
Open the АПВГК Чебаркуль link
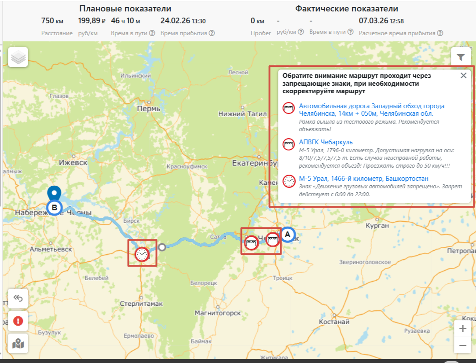[x=326, y=142]
